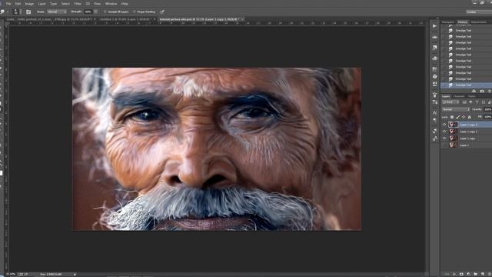Show the hidden Layer 1 layer
Screen dimensions: 492x277
(444, 145)
